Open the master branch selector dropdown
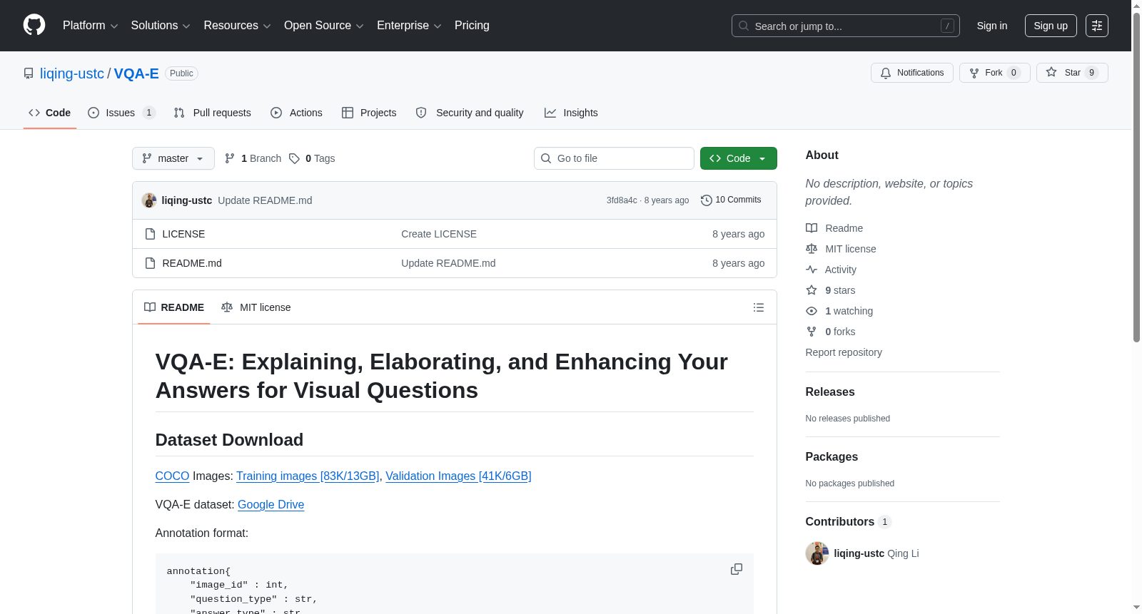 pyautogui.click(x=173, y=158)
